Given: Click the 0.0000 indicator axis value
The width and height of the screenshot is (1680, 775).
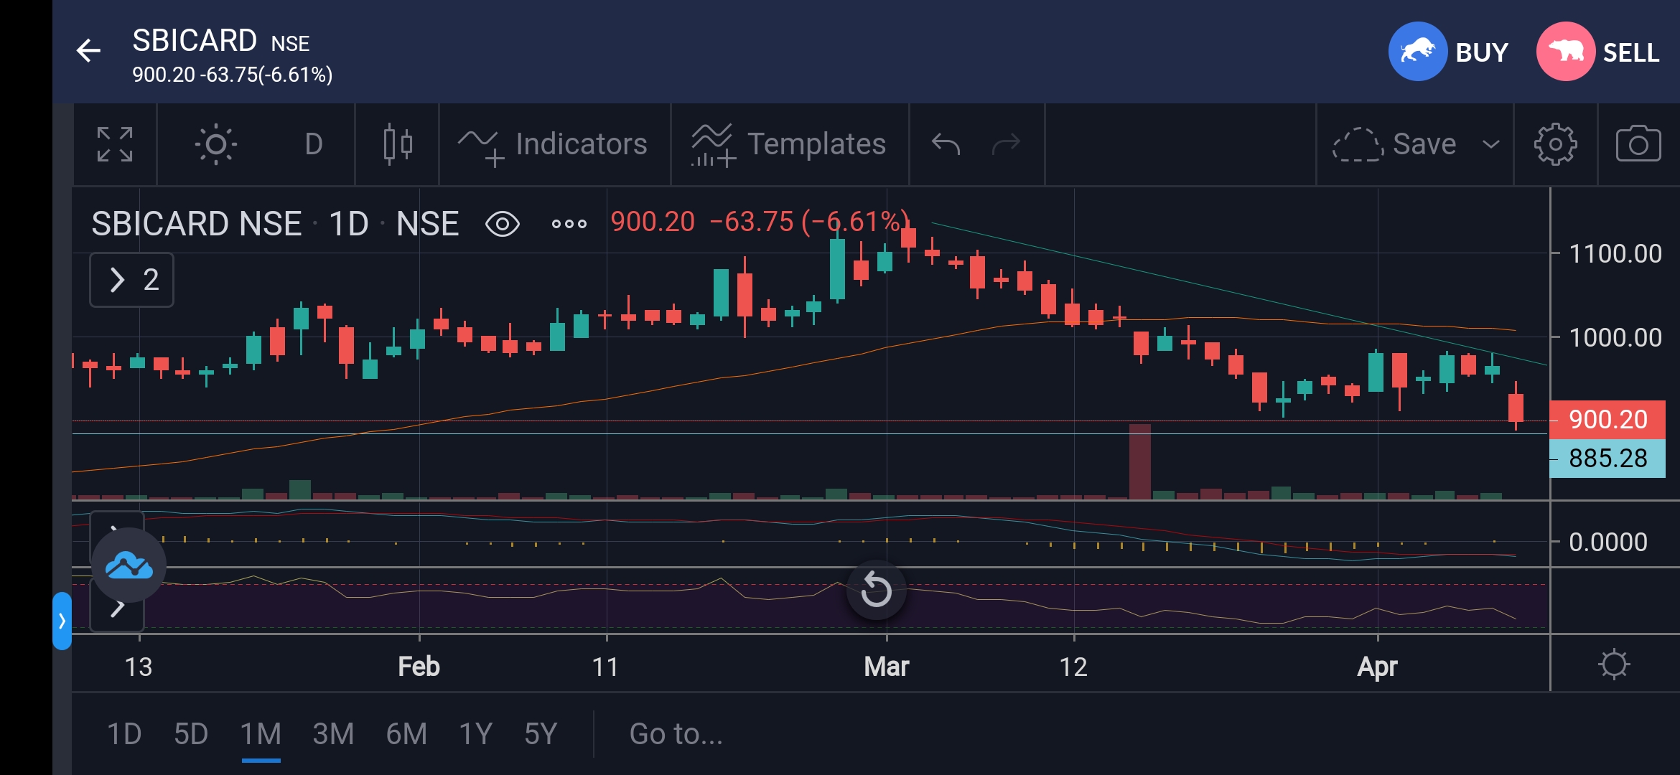Looking at the screenshot, I should [1607, 542].
